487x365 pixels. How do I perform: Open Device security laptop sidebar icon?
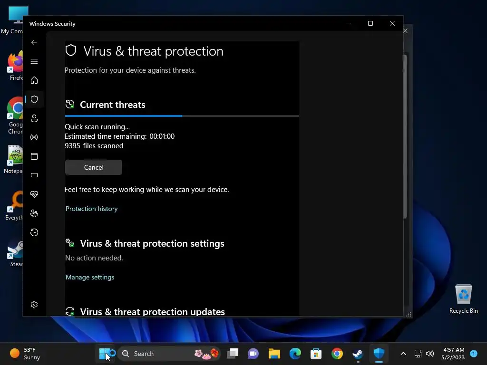click(x=34, y=175)
